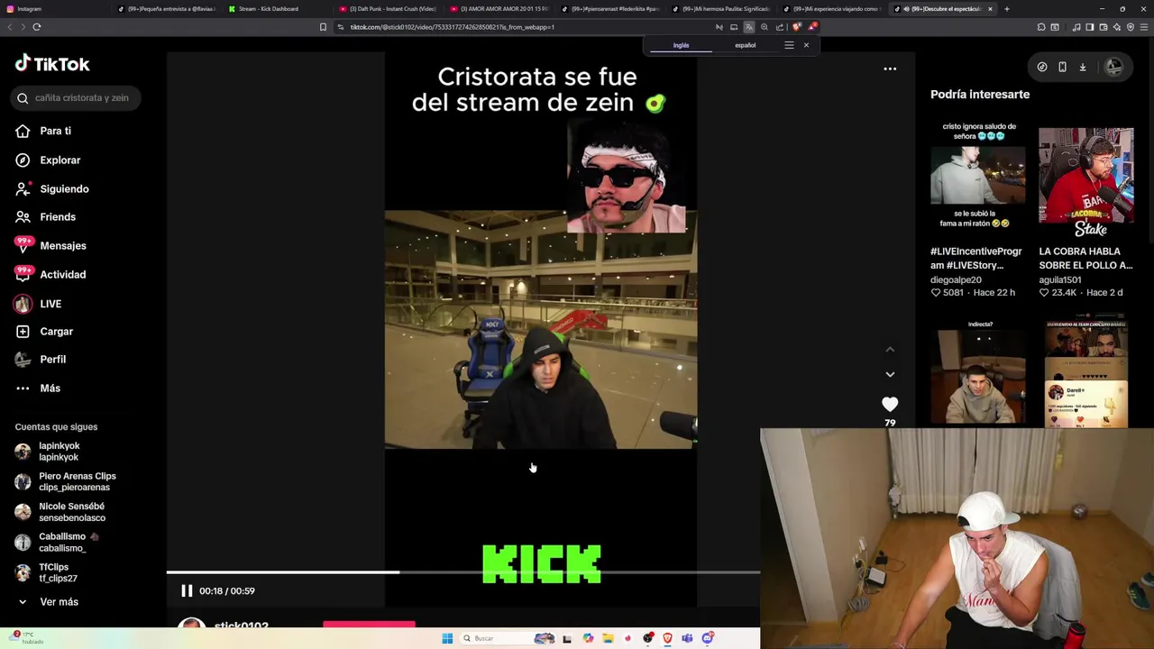Switch to AMOR AMOR AMOR tab
The height and width of the screenshot is (649, 1154).
tap(500, 9)
